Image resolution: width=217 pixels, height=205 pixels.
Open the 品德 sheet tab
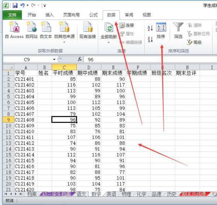(157, 194)
